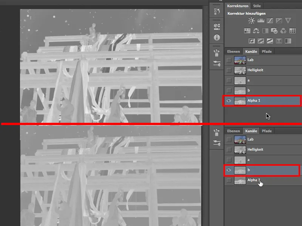302x226 pixels.
Task: Open Tool Presets icon in upper strip
Action: (x=217, y=63)
